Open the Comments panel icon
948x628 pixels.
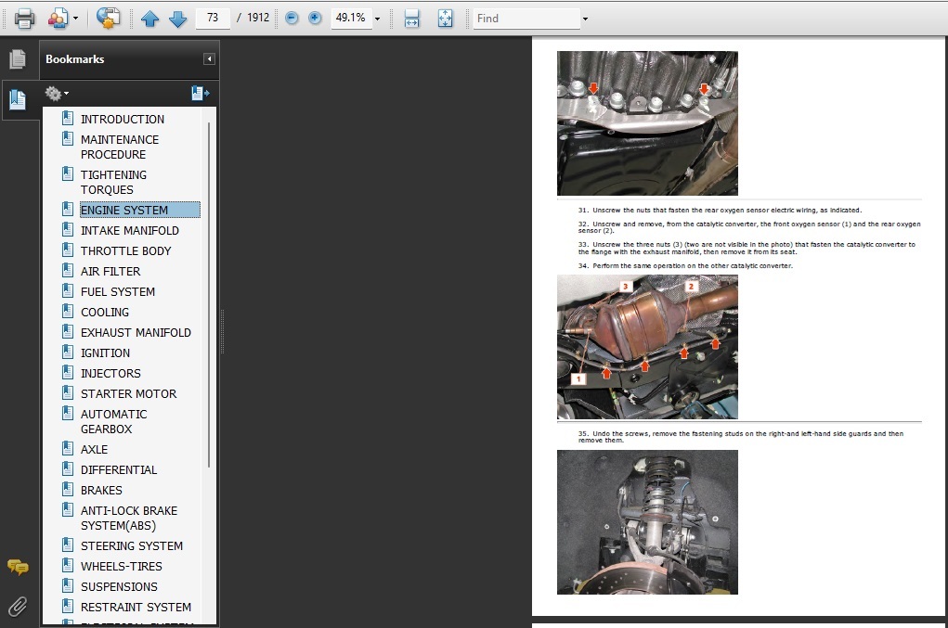click(18, 567)
